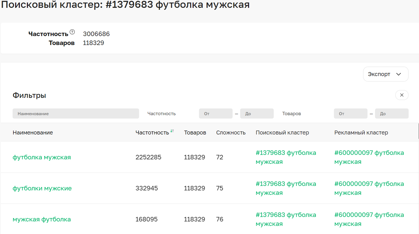Select complexity value 75
The width and height of the screenshot is (419, 234).
pyautogui.click(x=220, y=188)
